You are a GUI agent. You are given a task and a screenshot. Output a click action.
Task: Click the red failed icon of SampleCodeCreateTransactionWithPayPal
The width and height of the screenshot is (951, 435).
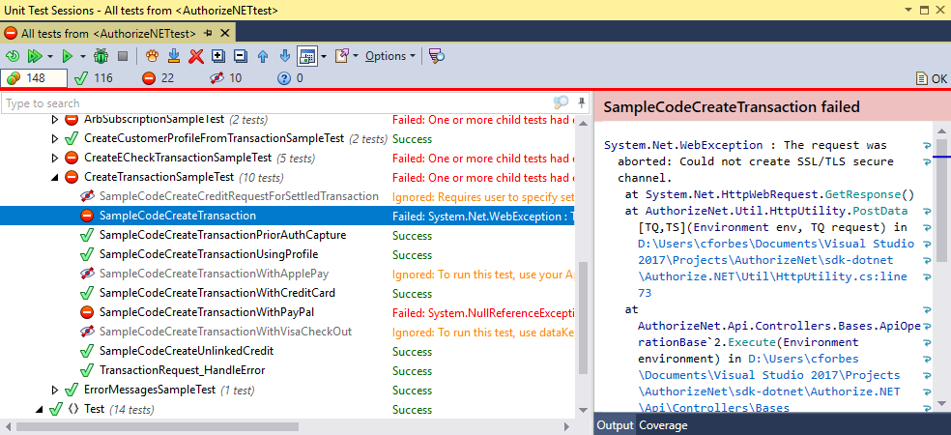tap(87, 312)
